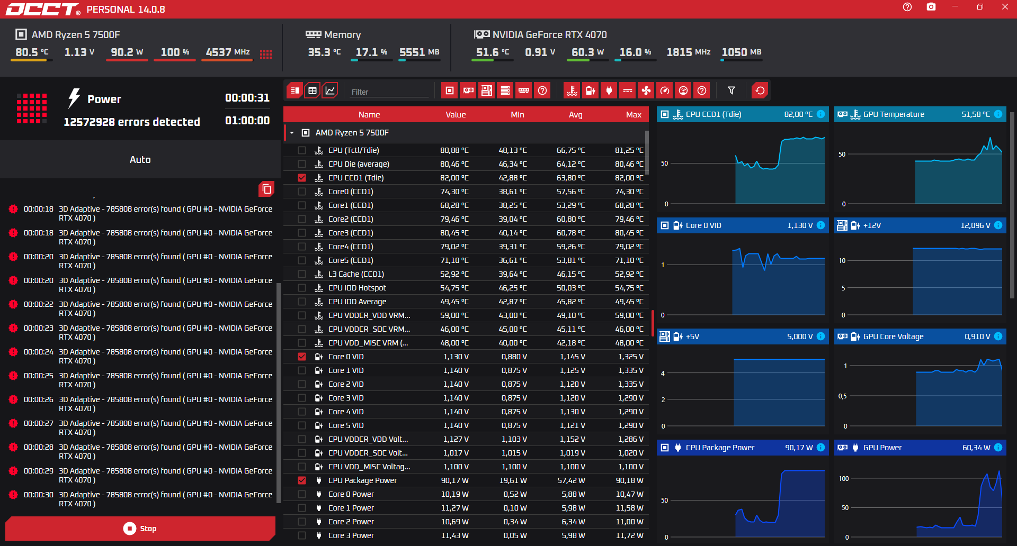Open info for GPU Temperature graph
The height and width of the screenshot is (546, 1017).
[x=998, y=114]
